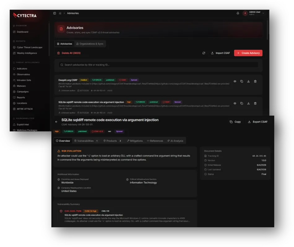Select the Products tab
Image resolution: width=294 pixels, height=247 pixels.
pyautogui.click(x=112, y=141)
